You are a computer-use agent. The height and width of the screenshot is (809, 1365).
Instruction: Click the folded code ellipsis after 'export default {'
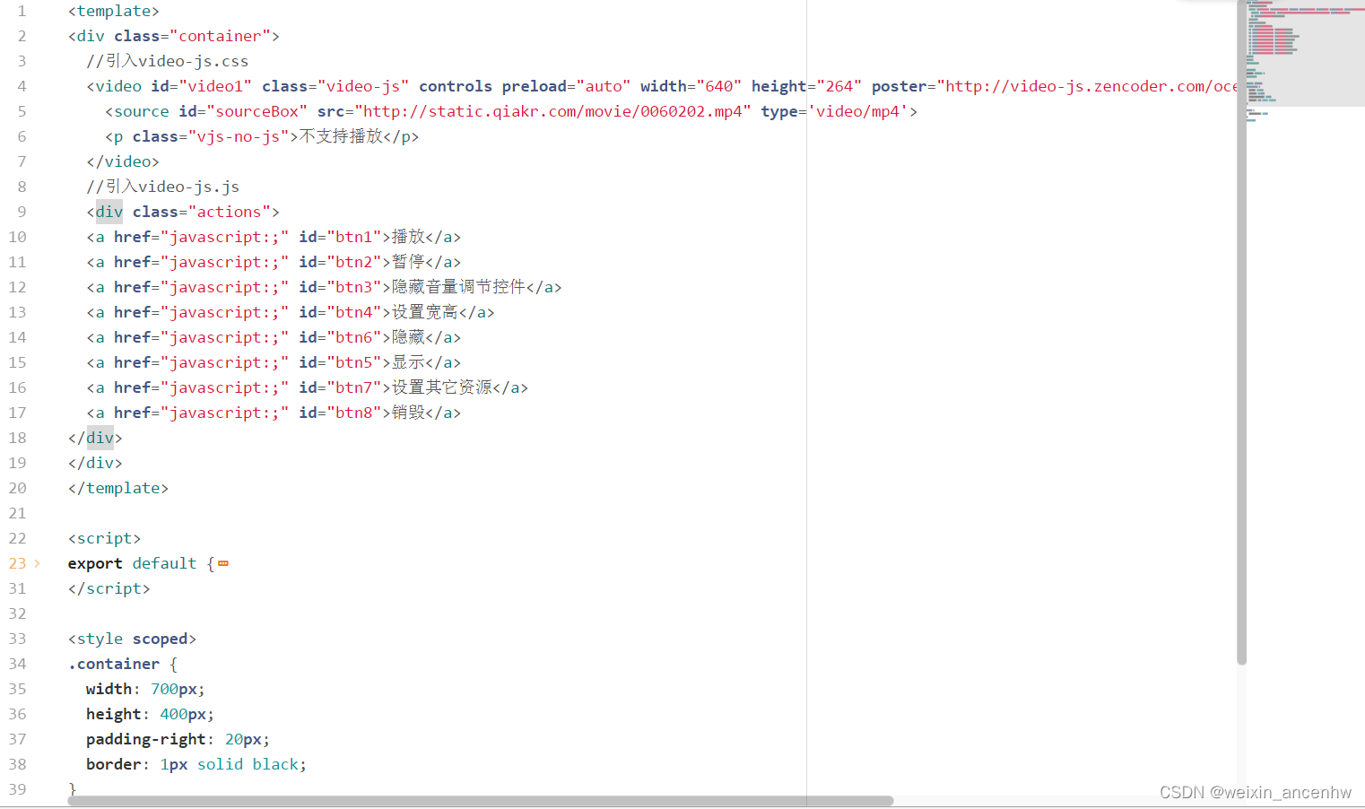point(223,563)
